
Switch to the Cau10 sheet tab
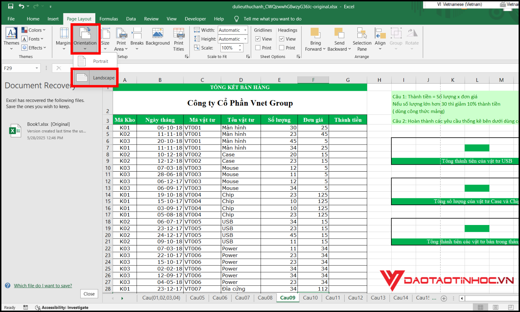tap(310, 298)
